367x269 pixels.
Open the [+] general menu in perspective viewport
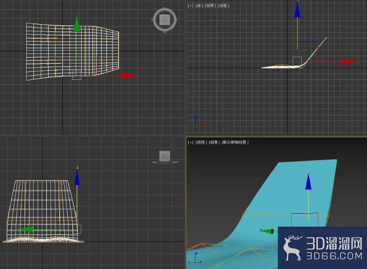(x=190, y=142)
